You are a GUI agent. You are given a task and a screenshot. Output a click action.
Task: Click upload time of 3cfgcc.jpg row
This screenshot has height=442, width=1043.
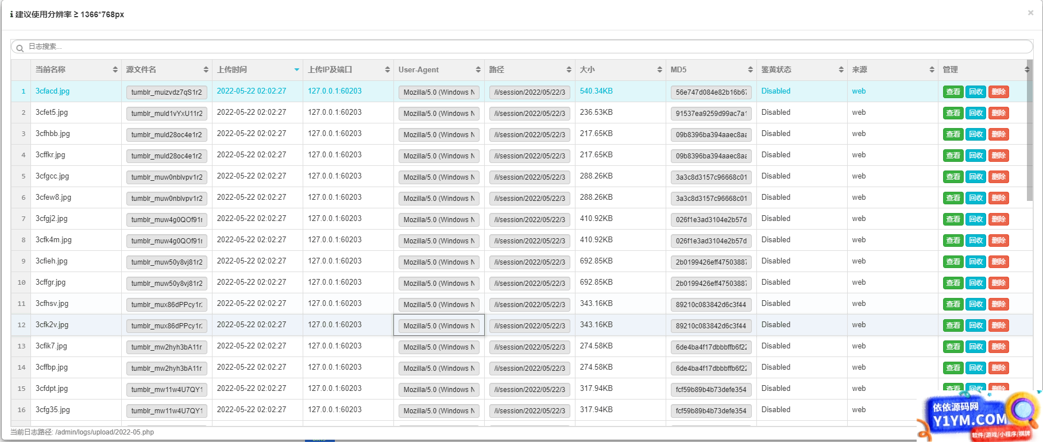click(252, 176)
